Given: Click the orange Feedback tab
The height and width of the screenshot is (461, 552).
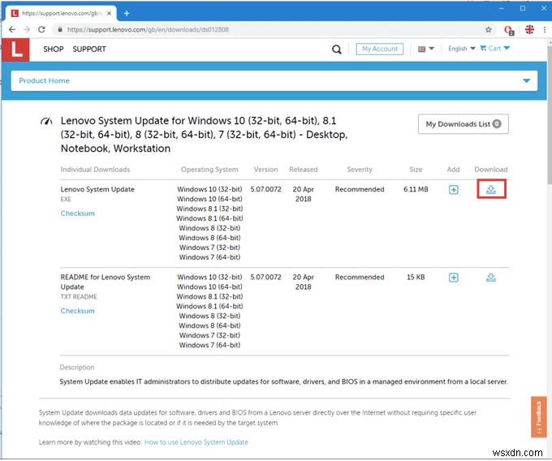Looking at the screenshot, I should pos(539,418).
